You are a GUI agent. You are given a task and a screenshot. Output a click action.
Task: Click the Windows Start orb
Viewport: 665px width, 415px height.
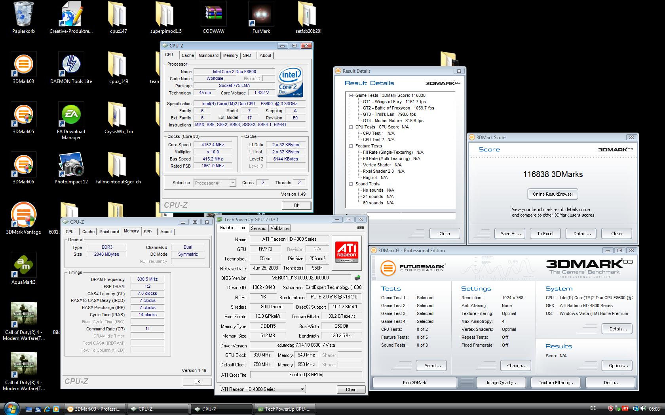11,408
